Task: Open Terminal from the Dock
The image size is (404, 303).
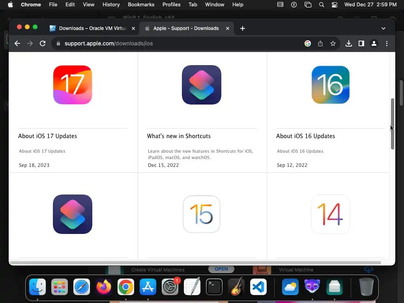Action: tap(214, 287)
